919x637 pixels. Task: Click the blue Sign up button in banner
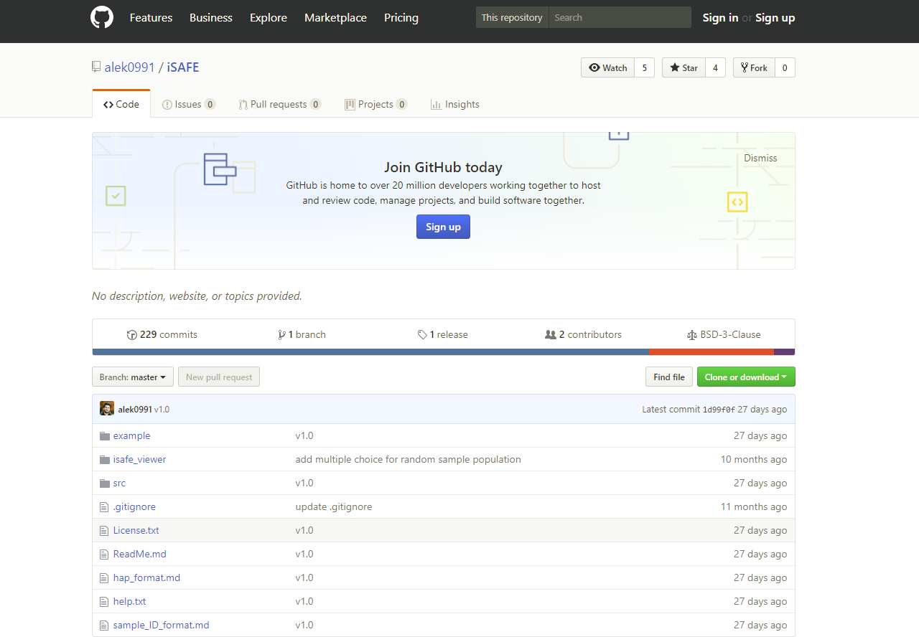point(443,227)
